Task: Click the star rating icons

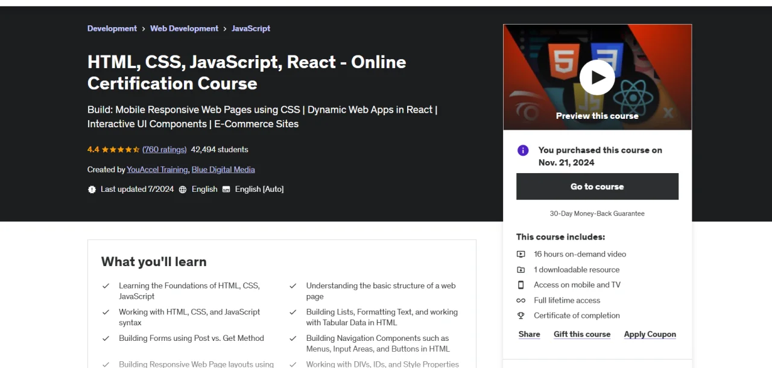Action: coord(120,150)
